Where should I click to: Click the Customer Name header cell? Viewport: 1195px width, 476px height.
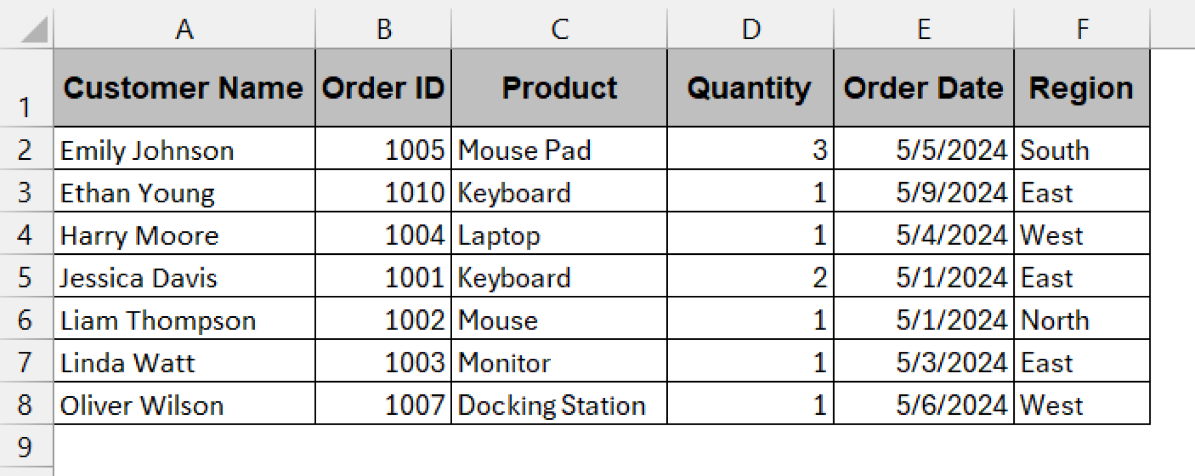(x=184, y=87)
